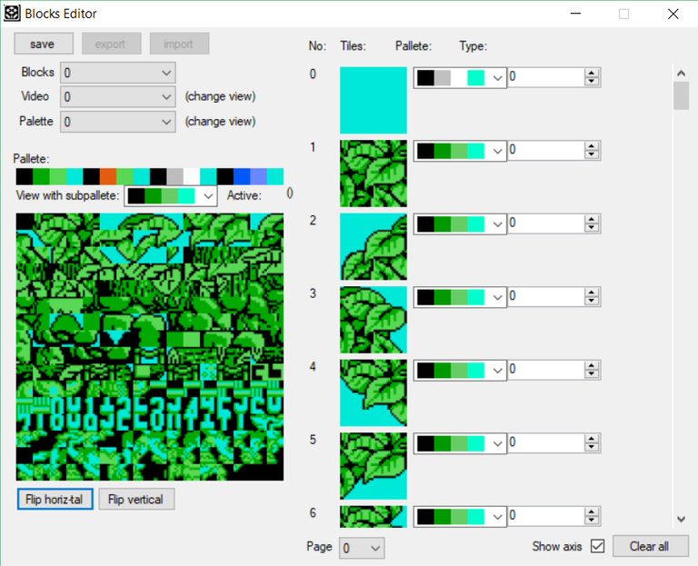Click the Blocks Editor app icon in title bar
Image resolution: width=698 pixels, height=566 pixels.
pos(11,14)
